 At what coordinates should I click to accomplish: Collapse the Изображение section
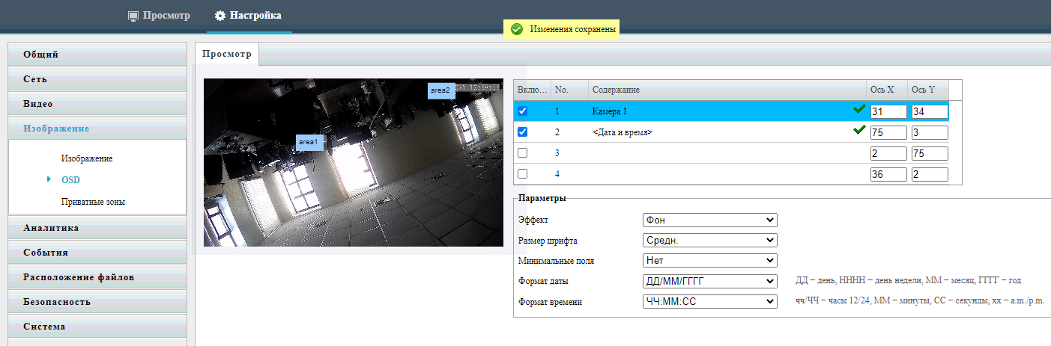point(97,128)
